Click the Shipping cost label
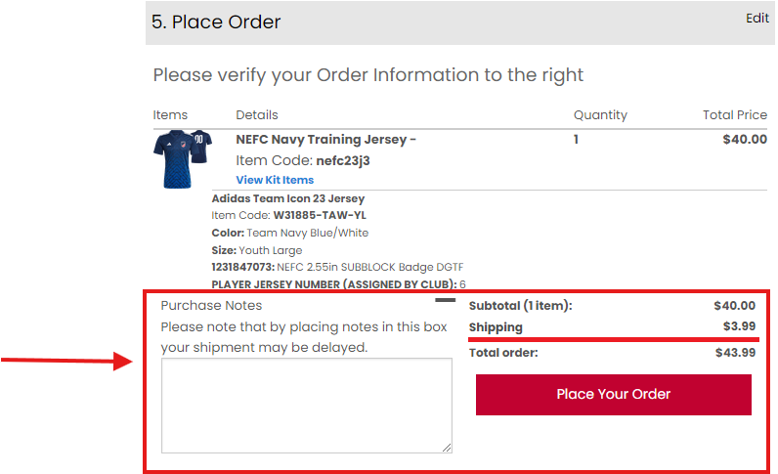Screen dimensions: 778x474 [x=496, y=327]
